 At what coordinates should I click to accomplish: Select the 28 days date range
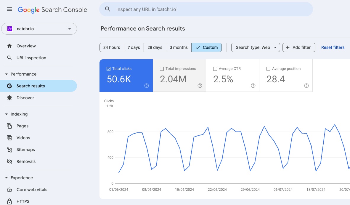point(155,48)
